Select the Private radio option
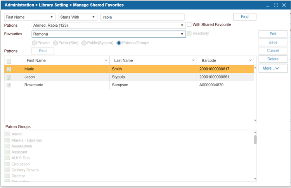Viewport: 291px width, 188px height. click(34, 43)
